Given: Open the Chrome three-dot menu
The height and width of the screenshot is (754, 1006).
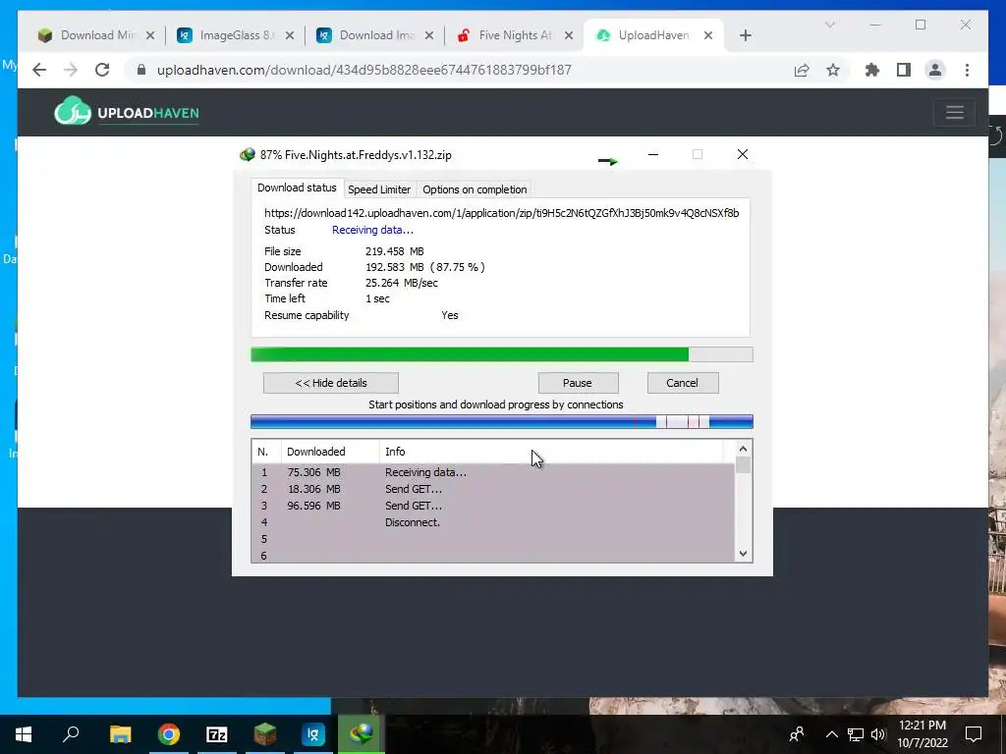Looking at the screenshot, I should [967, 70].
